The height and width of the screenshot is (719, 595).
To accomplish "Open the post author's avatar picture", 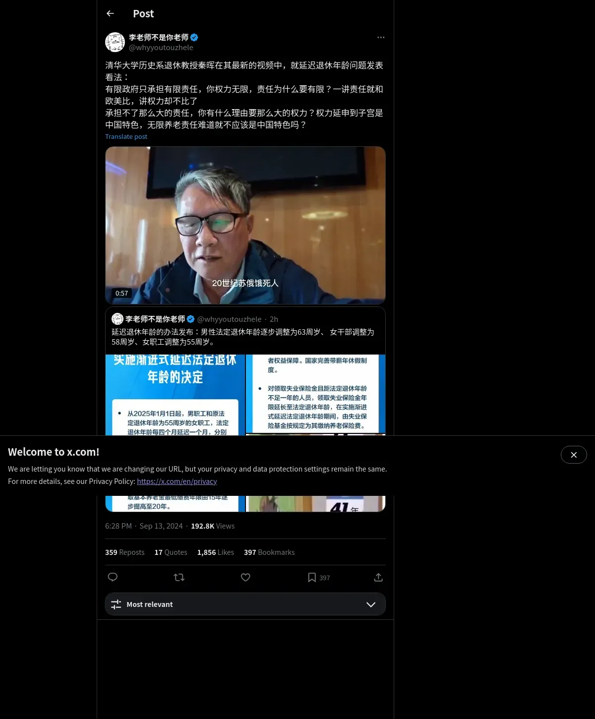I will tap(115, 42).
